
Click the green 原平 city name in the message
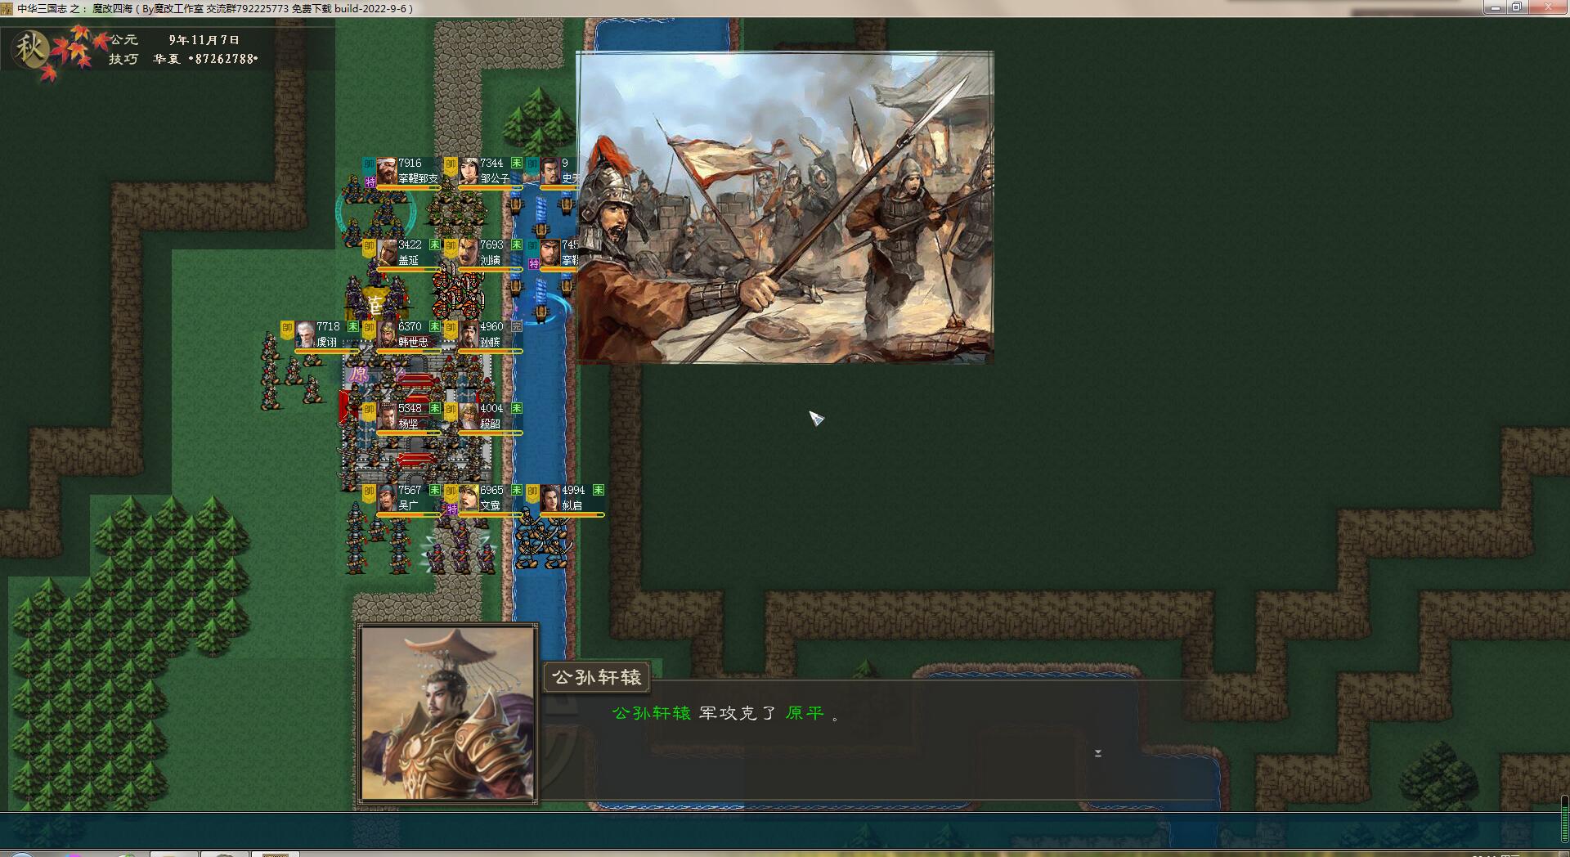click(x=805, y=713)
